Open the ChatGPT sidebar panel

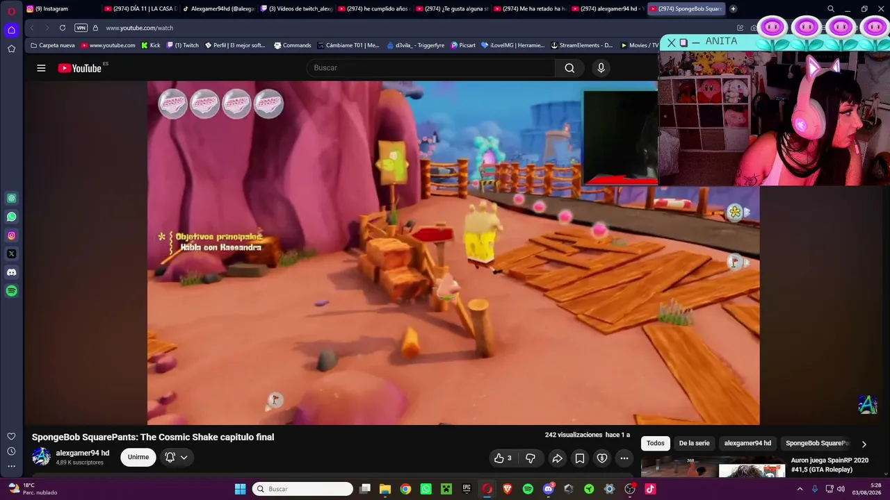[x=11, y=199]
